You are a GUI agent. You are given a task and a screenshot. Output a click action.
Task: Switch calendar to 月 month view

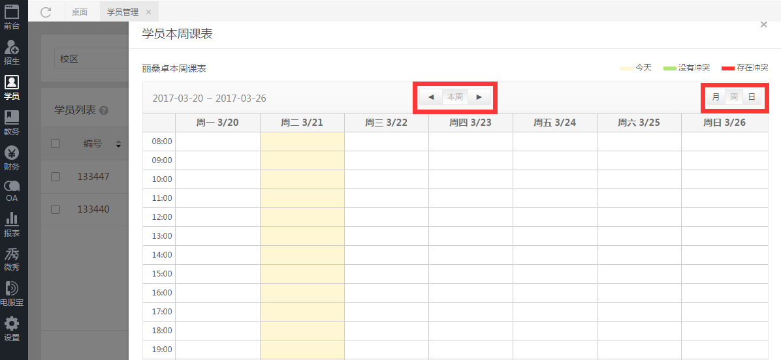(x=716, y=97)
